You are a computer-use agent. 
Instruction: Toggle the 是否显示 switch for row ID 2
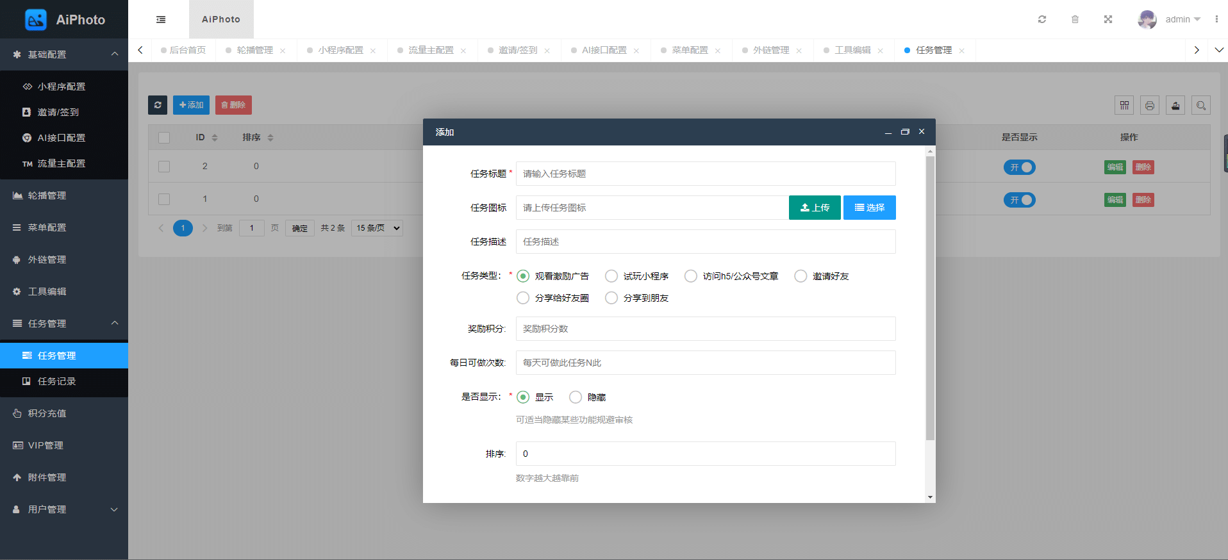pyautogui.click(x=1019, y=167)
